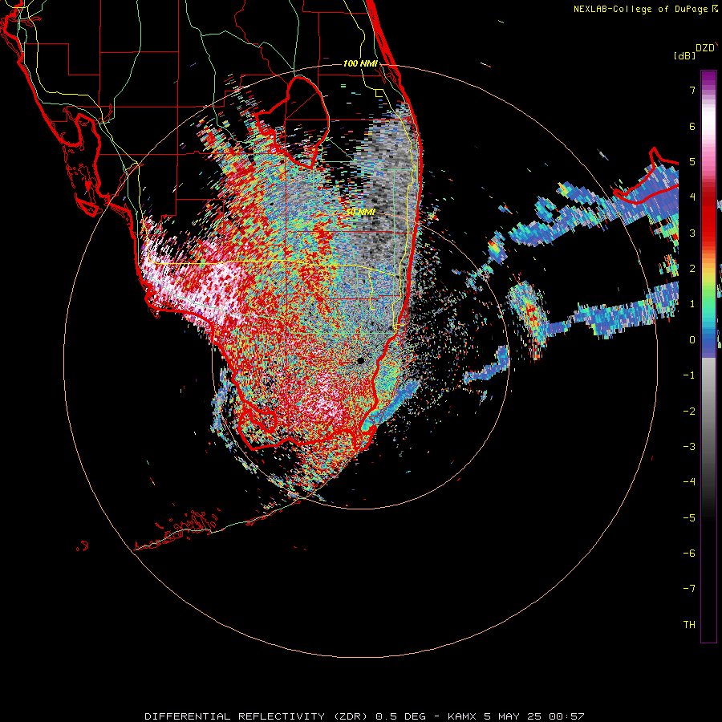The width and height of the screenshot is (722, 722).
Task: Click the 5 value on the color scale
Action: tap(692, 161)
